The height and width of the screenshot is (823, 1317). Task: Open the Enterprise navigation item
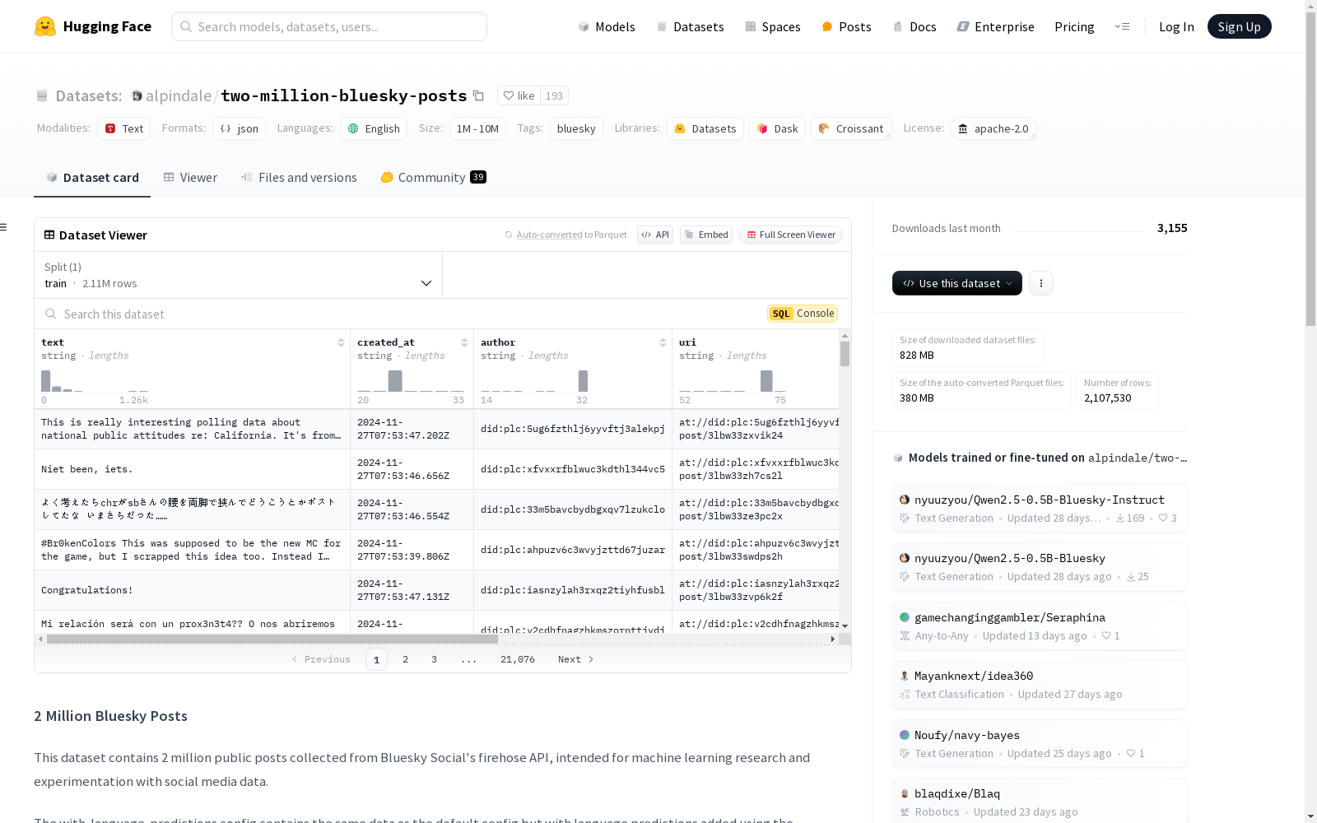[x=996, y=26]
